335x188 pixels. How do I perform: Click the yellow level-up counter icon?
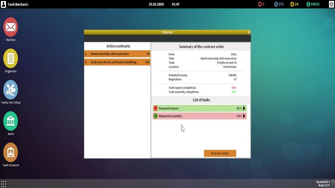tap(292, 4)
